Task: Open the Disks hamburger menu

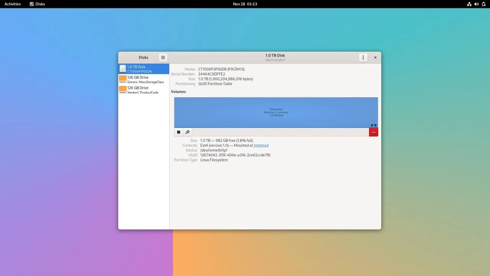Action: 163,57
